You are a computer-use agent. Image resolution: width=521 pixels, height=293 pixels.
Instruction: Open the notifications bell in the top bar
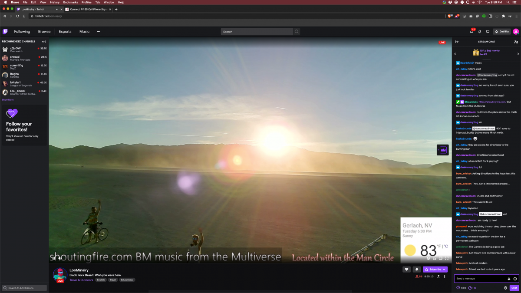pos(480,31)
